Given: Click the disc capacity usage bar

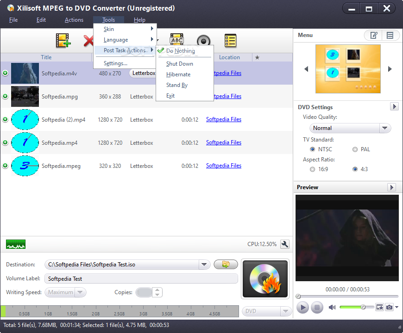Looking at the screenshot, I should [120, 311].
